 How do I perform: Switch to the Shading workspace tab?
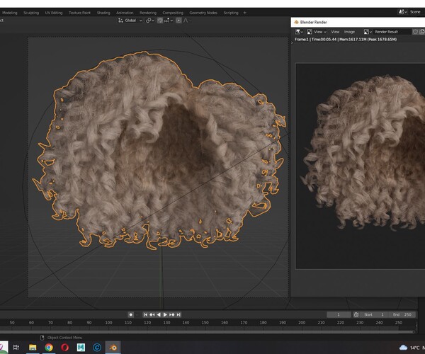[103, 13]
